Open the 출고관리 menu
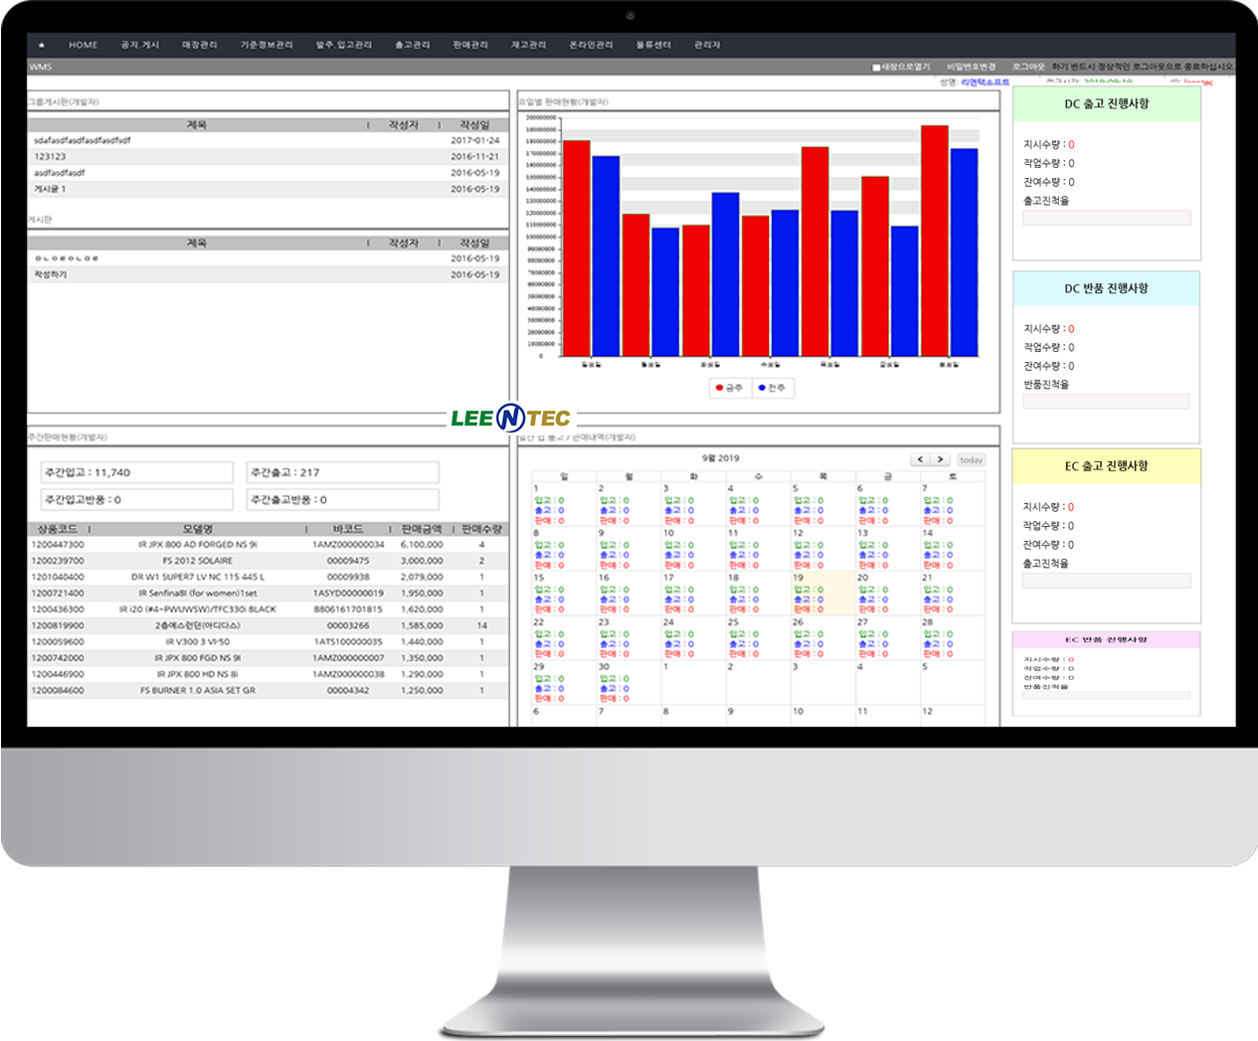This screenshot has width=1258, height=1041. pos(413,45)
